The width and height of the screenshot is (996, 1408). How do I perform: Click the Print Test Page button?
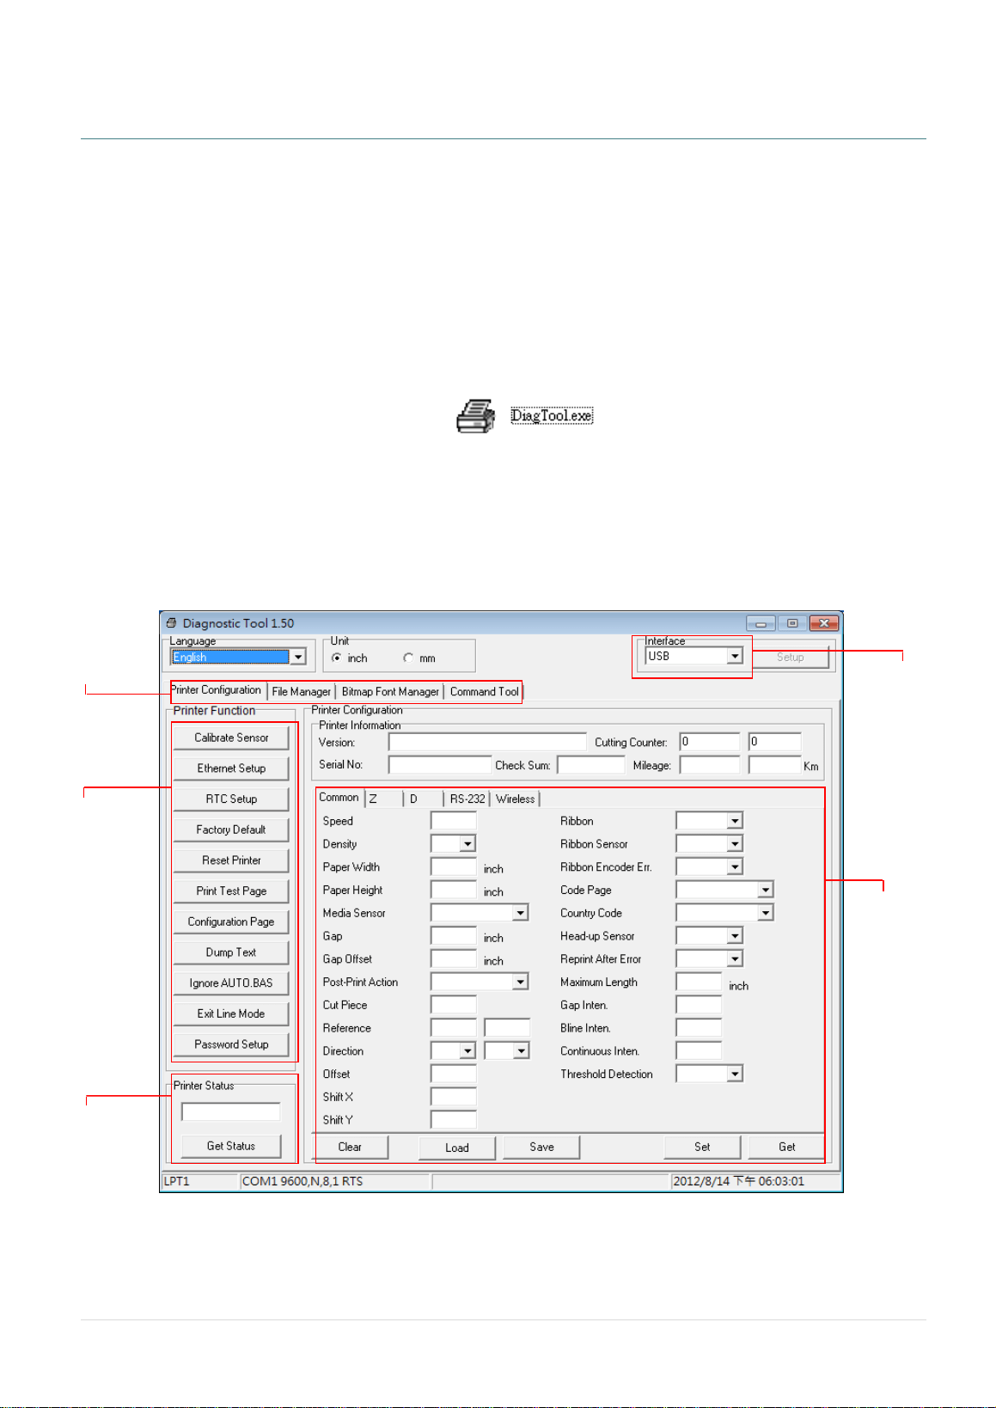(x=231, y=891)
